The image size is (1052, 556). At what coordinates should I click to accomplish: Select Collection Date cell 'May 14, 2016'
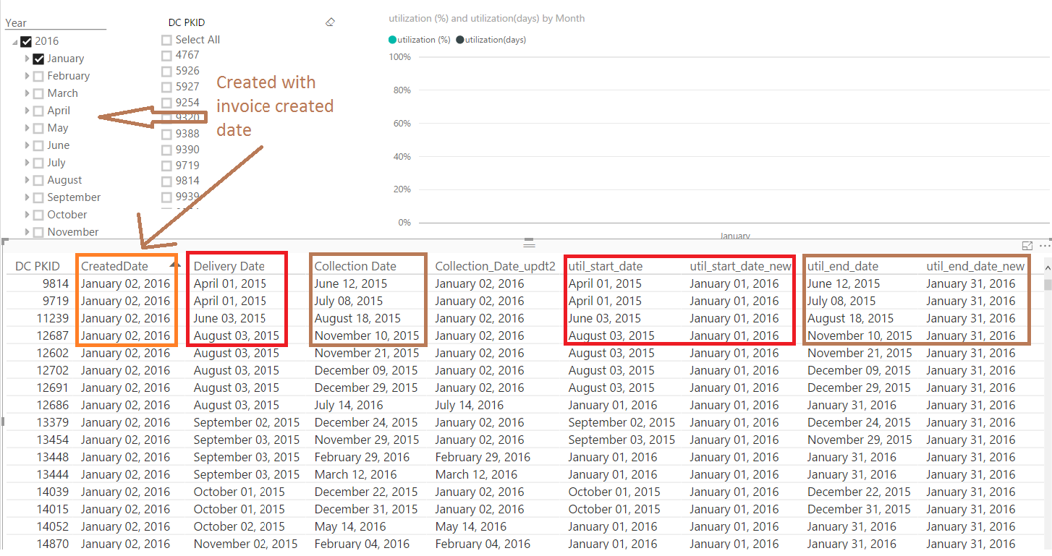pyautogui.click(x=350, y=526)
